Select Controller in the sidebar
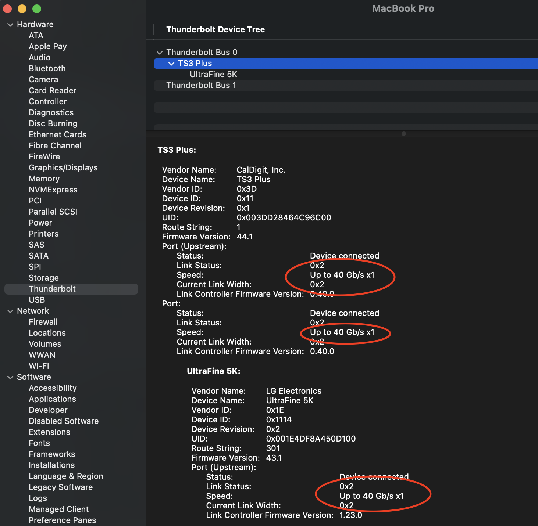This screenshot has width=538, height=526. [x=48, y=101]
